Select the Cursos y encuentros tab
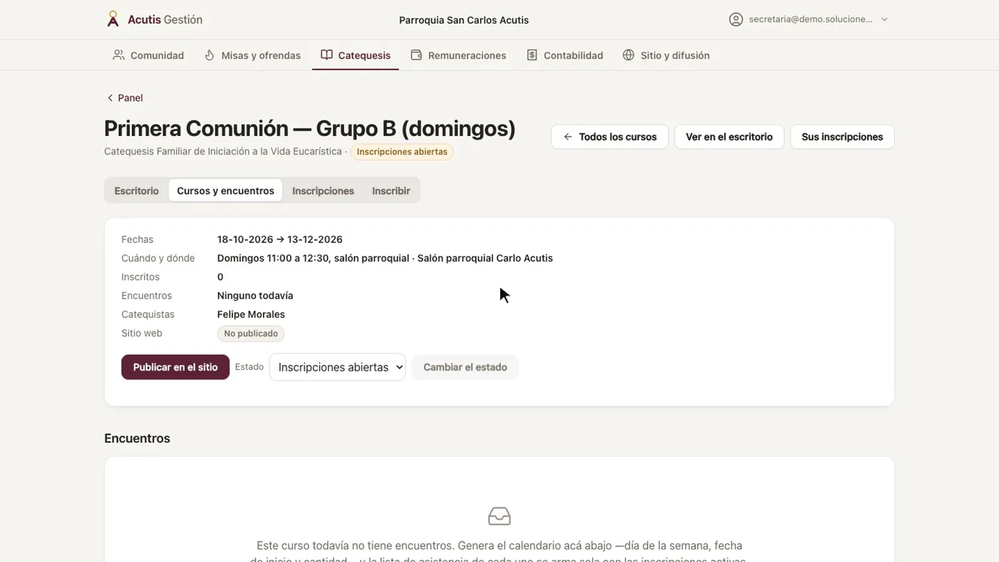The width and height of the screenshot is (999, 562). pos(225,190)
